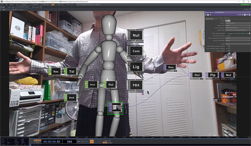Open the Sensor dropdown
This screenshot has height=146, width=251.
(x=238, y=23)
